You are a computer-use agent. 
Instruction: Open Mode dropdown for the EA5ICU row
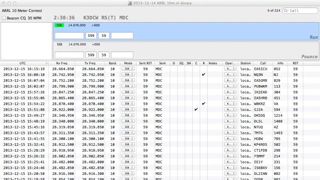pyautogui.click(x=128, y=69)
